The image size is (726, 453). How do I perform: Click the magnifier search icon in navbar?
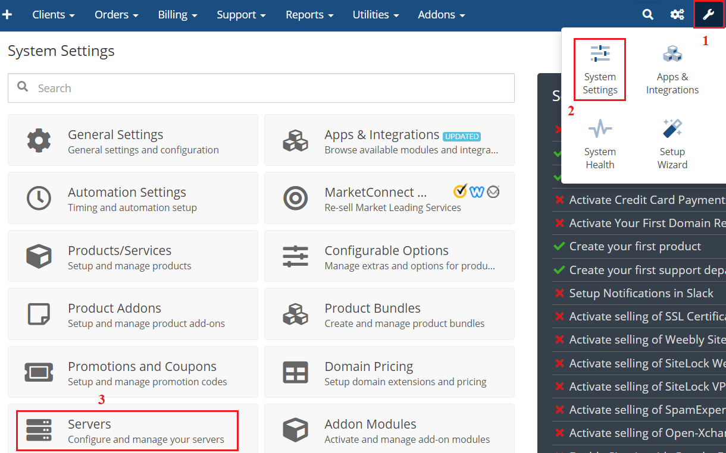click(648, 15)
